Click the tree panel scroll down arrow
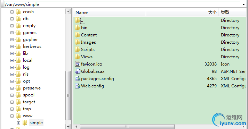The height and width of the screenshot is (129, 248). (68, 127)
